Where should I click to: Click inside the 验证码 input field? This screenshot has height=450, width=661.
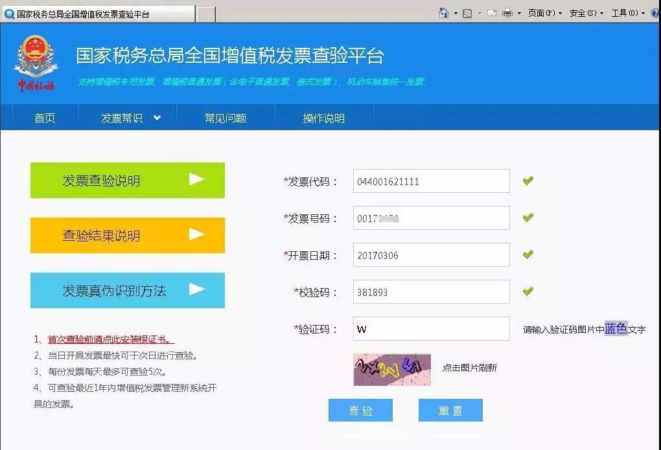431,328
